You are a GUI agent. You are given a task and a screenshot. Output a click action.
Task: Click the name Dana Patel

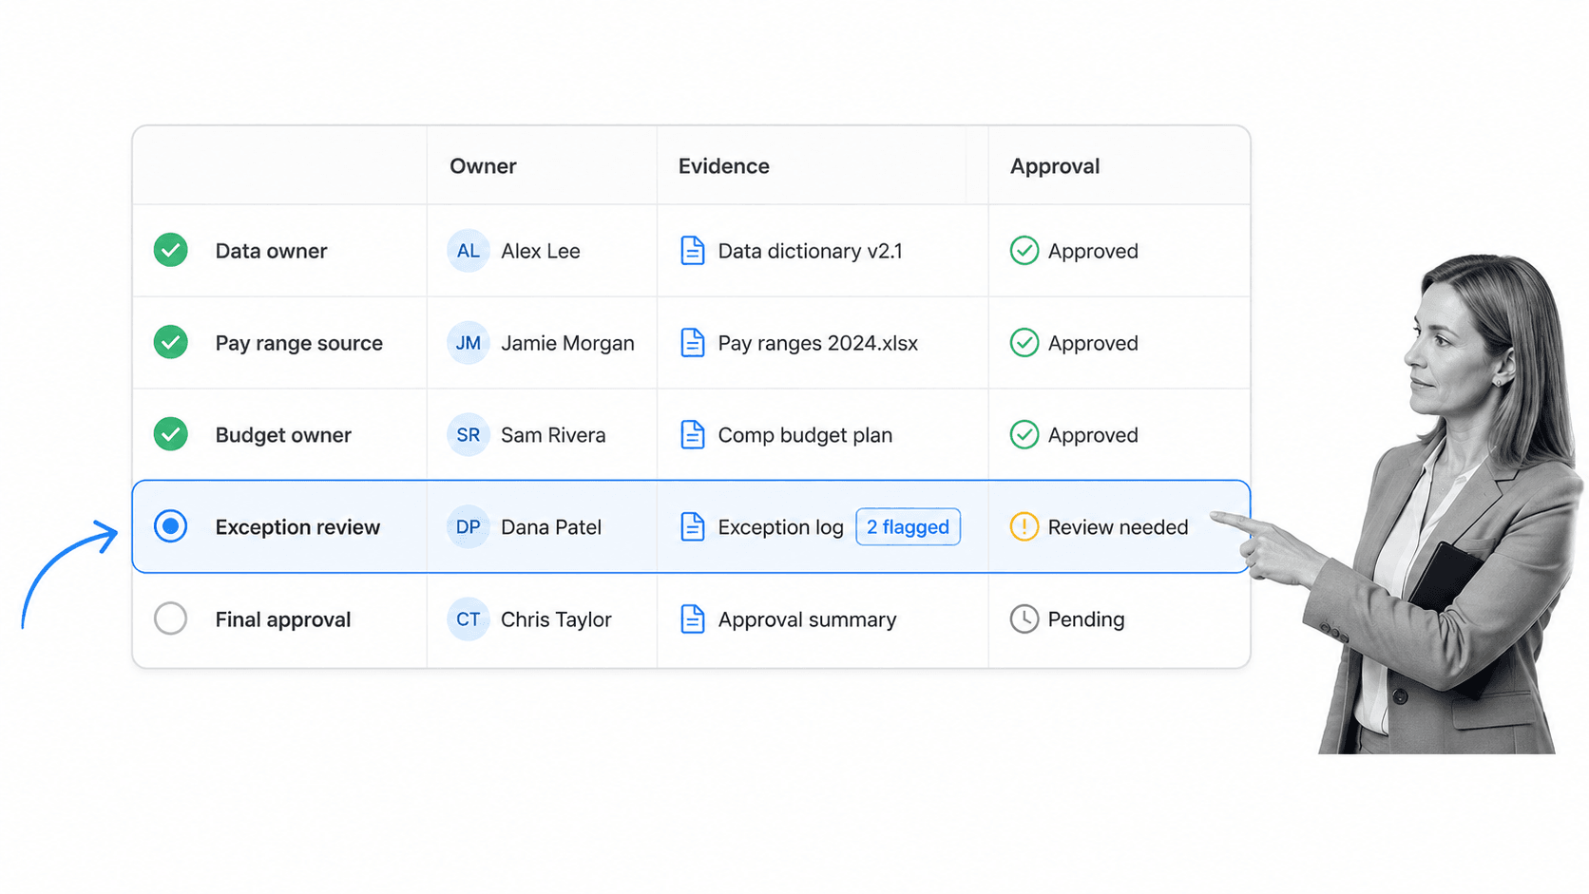(x=551, y=527)
